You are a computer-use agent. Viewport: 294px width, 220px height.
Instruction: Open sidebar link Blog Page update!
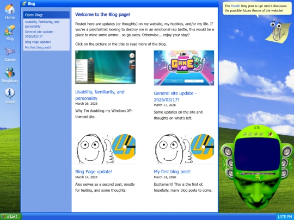click(38, 42)
